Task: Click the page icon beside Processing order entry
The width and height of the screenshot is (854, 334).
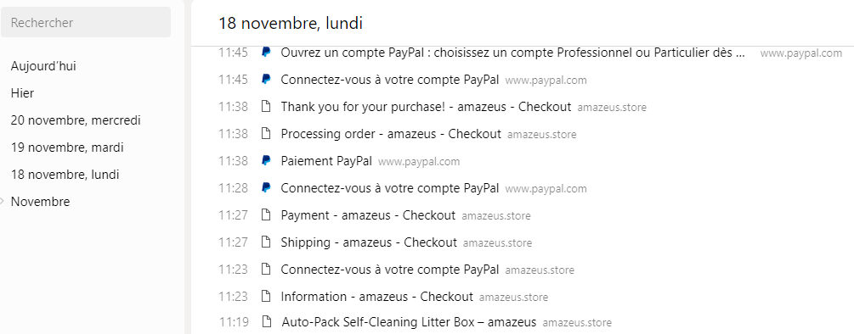Action: coord(266,134)
